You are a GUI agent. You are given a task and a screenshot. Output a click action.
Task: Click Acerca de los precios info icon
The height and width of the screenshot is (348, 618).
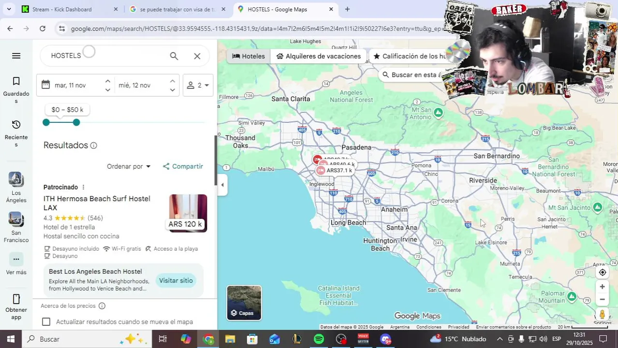point(102,306)
